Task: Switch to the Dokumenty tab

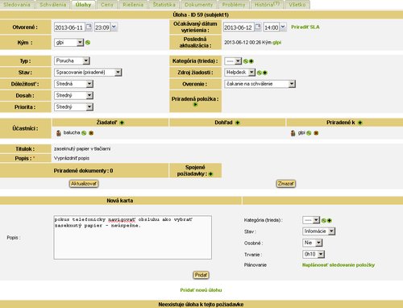Action: click(199, 5)
